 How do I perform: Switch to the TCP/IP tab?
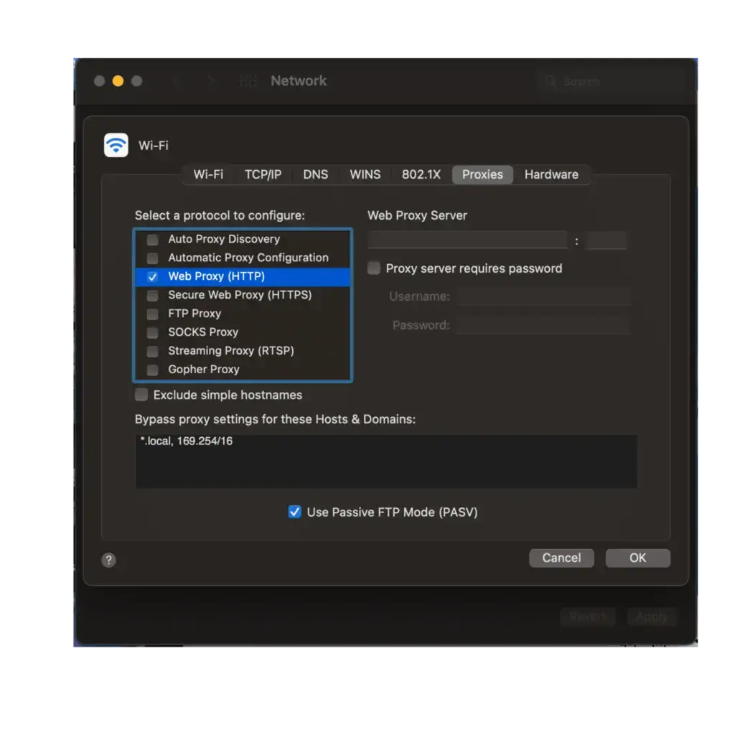263,174
